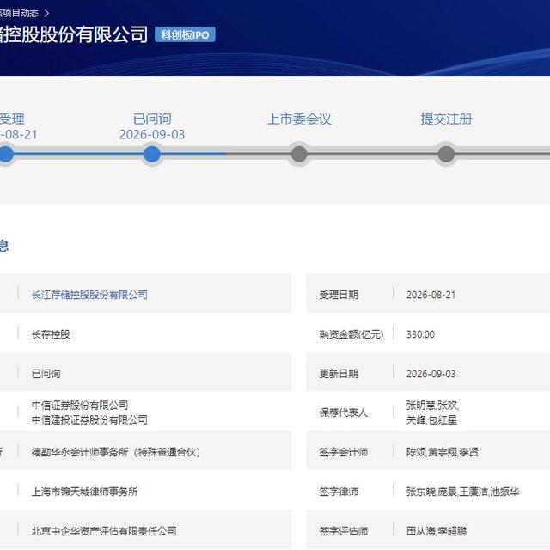Click the 330.00 financing amount value
This screenshot has width=550, height=550.
420,334
